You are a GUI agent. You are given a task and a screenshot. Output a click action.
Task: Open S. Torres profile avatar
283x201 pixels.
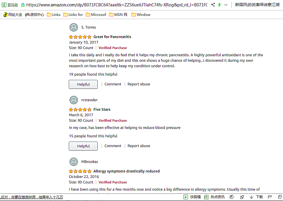coord(74,27)
